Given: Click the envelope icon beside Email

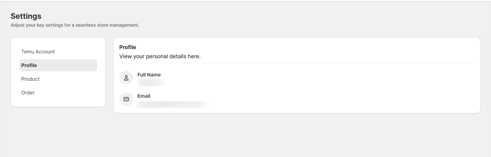Looking at the screenshot, I should 126,99.
